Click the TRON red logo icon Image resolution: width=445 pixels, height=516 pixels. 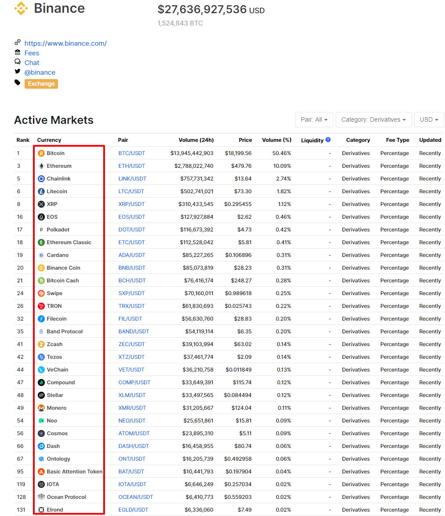pyautogui.click(x=41, y=306)
